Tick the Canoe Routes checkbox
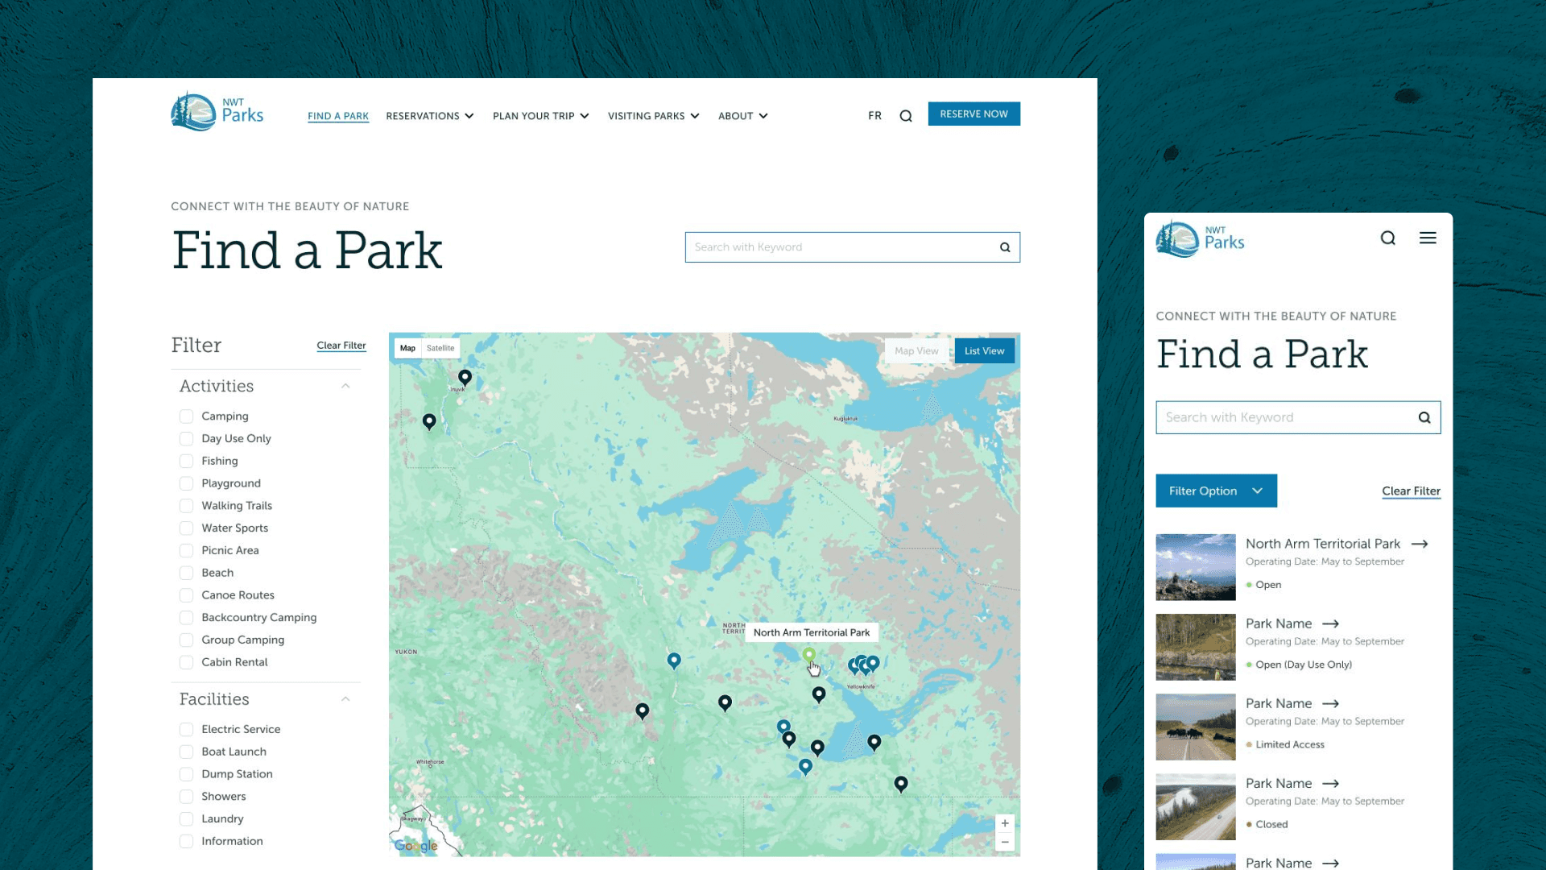1546x870 pixels. click(186, 595)
